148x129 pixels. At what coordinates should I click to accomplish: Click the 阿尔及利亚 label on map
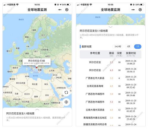21,83
